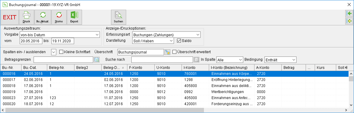This screenshot has width=354, height=113.
Task: Click the horizontal scrollbar thumb
Action: tap(104, 110)
